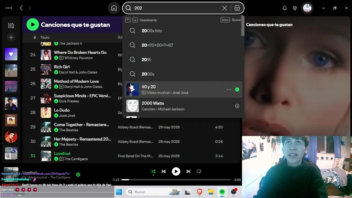
Task: Add 2000 Watts to liked songs
Action: click(x=237, y=106)
